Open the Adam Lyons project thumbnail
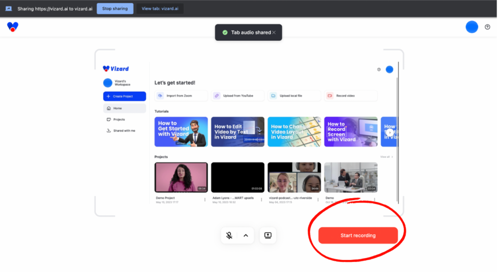498x272 pixels. (237, 178)
